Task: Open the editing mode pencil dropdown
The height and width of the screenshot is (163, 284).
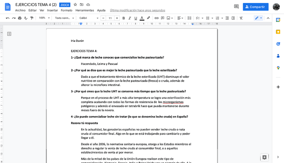Action: [x=259, y=18]
